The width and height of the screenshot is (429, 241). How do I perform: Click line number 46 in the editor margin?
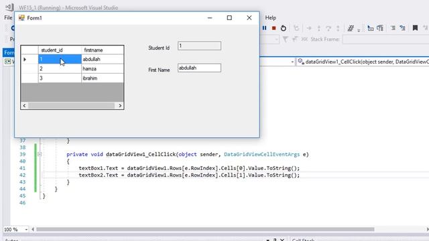click(x=22, y=203)
